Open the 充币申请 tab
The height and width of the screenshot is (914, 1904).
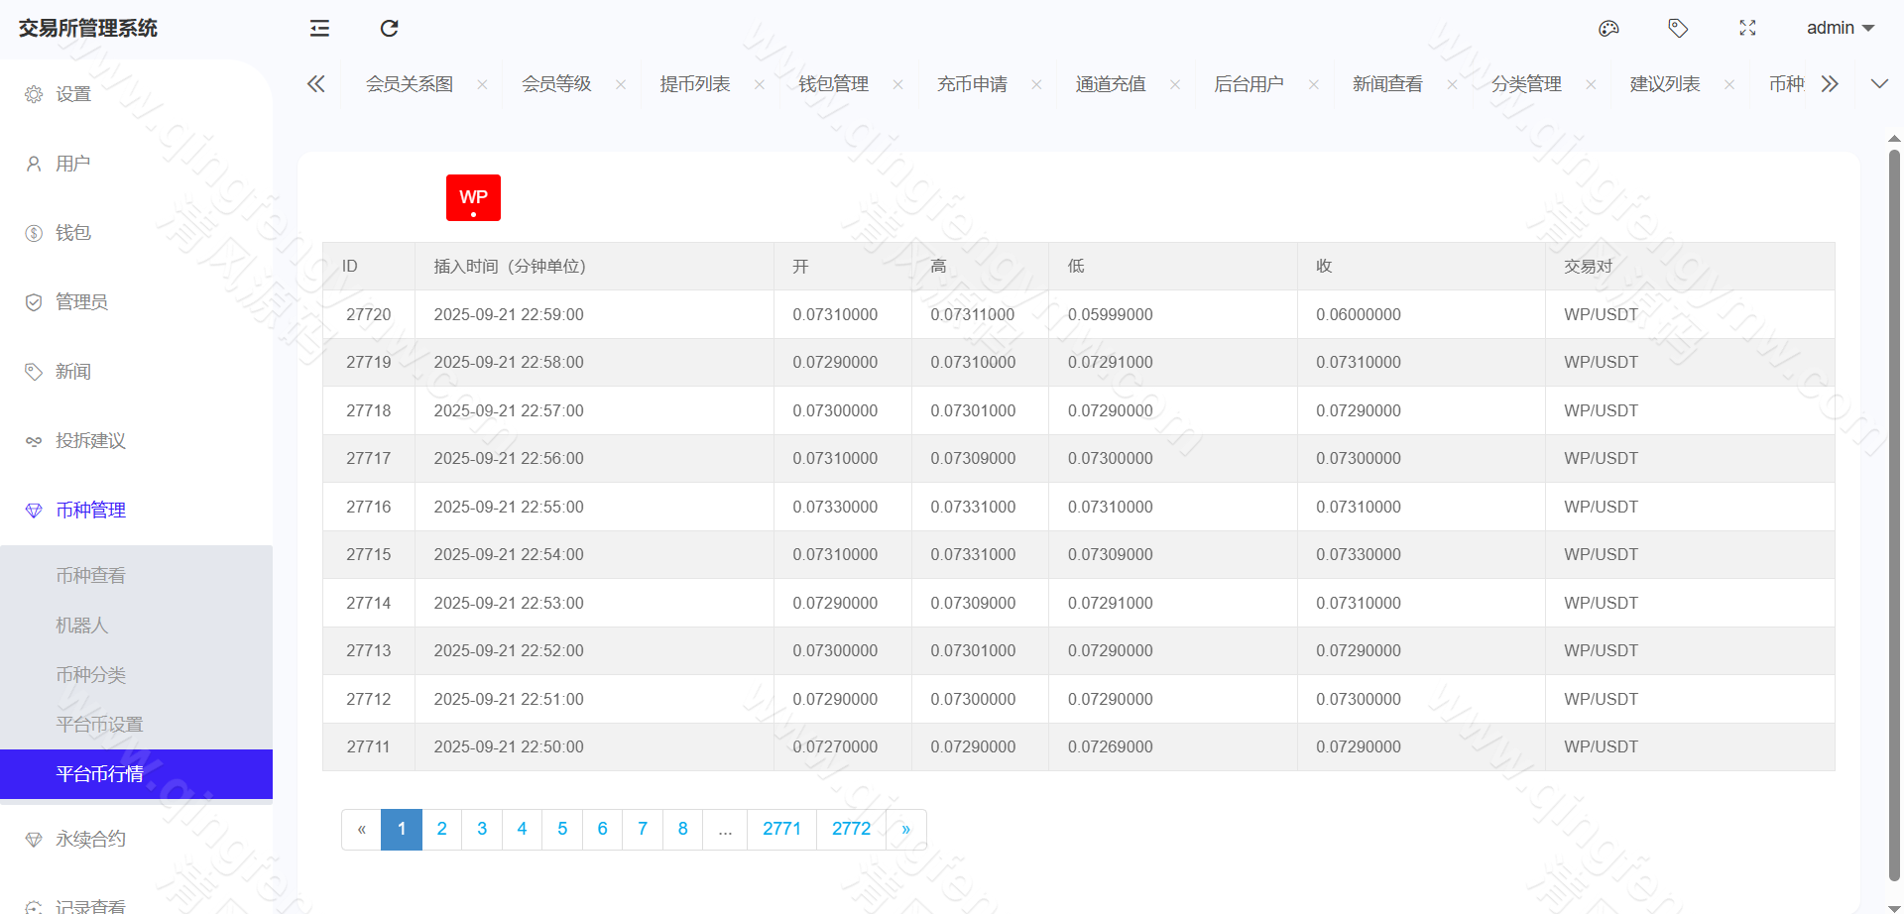point(973,83)
